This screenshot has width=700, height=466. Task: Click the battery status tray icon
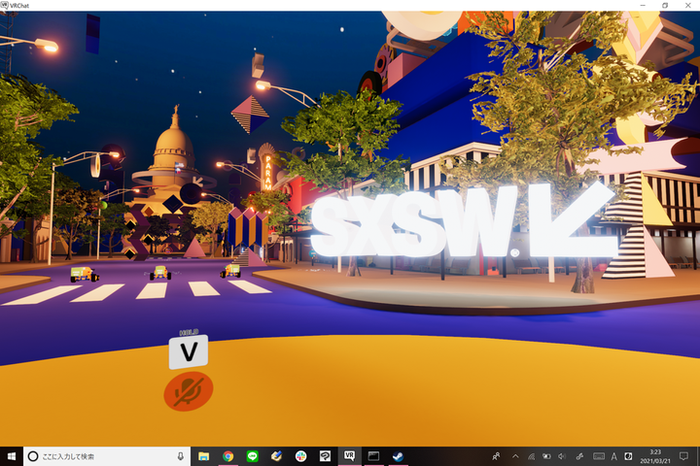(x=546, y=456)
